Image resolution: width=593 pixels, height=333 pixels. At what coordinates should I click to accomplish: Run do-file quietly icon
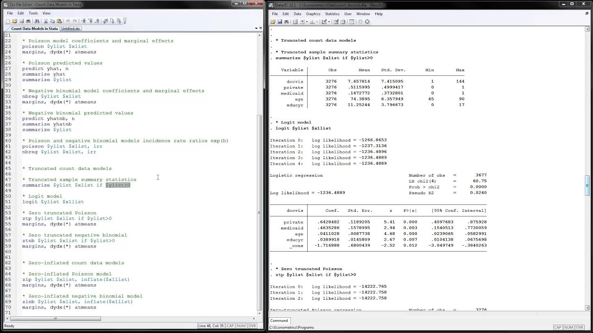(x=119, y=21)
